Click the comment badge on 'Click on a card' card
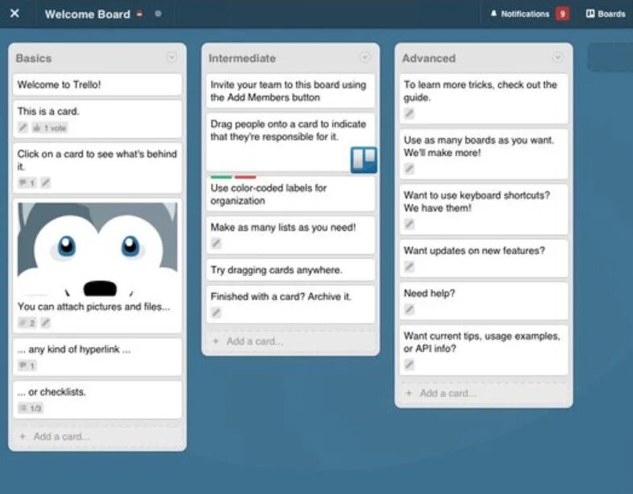 pyautogui.click(x=27, y=182)
